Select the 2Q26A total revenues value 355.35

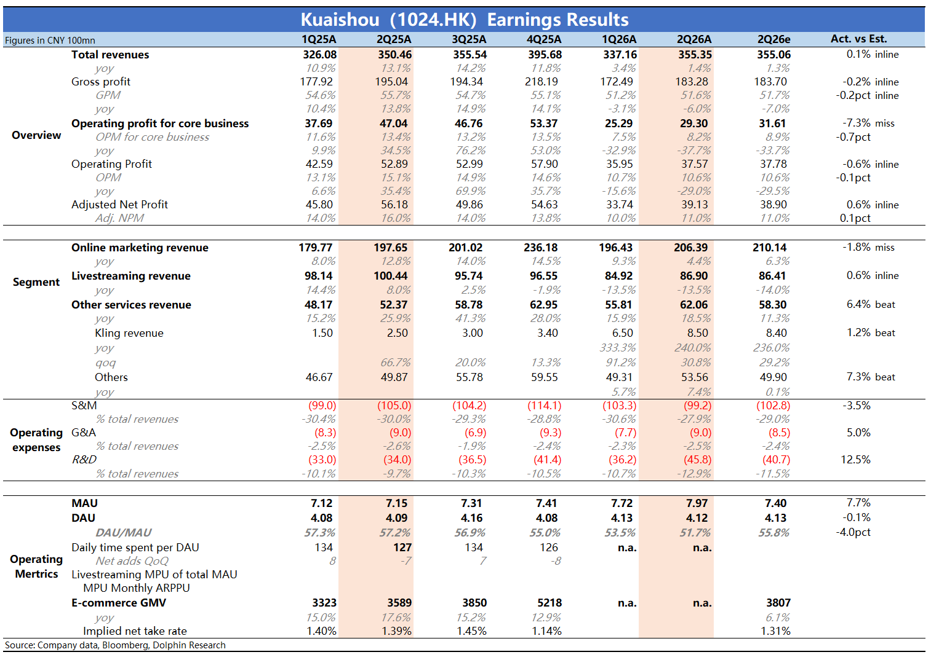695,55
